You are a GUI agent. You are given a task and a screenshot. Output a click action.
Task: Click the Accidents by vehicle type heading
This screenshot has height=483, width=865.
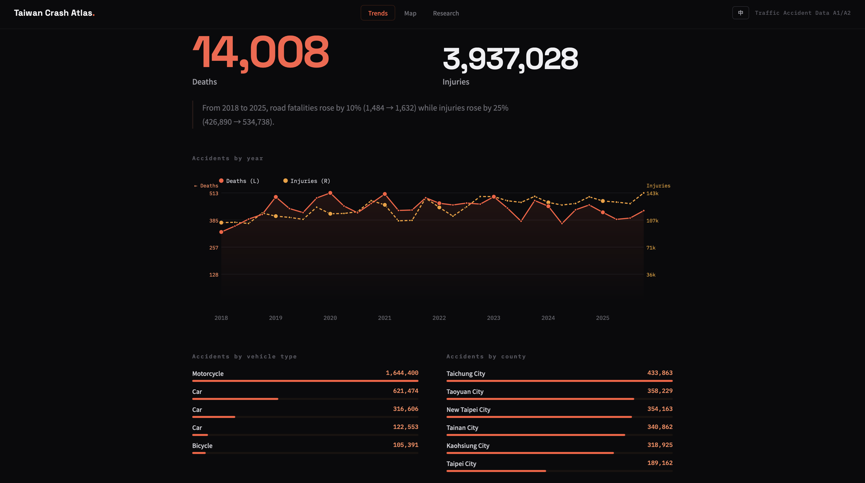245,356
